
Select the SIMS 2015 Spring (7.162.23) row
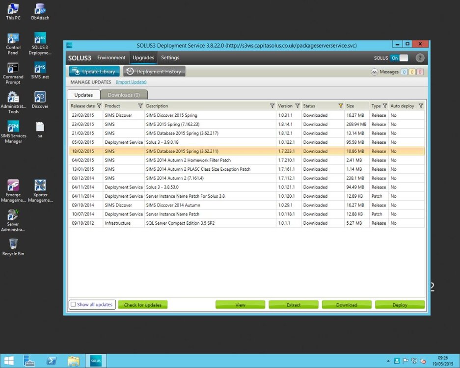click(x=247, y=124)
